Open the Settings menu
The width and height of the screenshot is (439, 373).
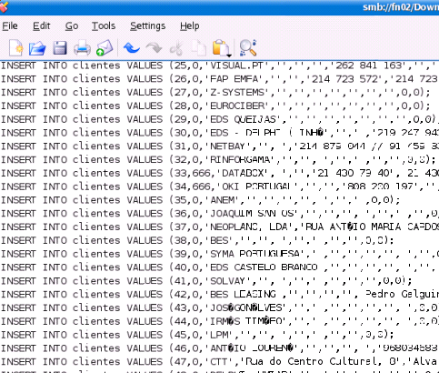(x=148, y=26)
